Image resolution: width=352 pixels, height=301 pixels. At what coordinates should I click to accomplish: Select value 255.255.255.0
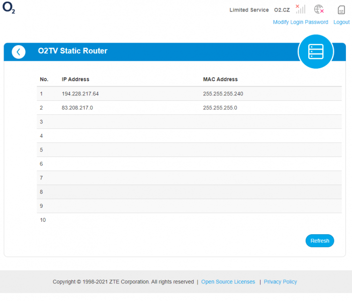tap(220, 108)
